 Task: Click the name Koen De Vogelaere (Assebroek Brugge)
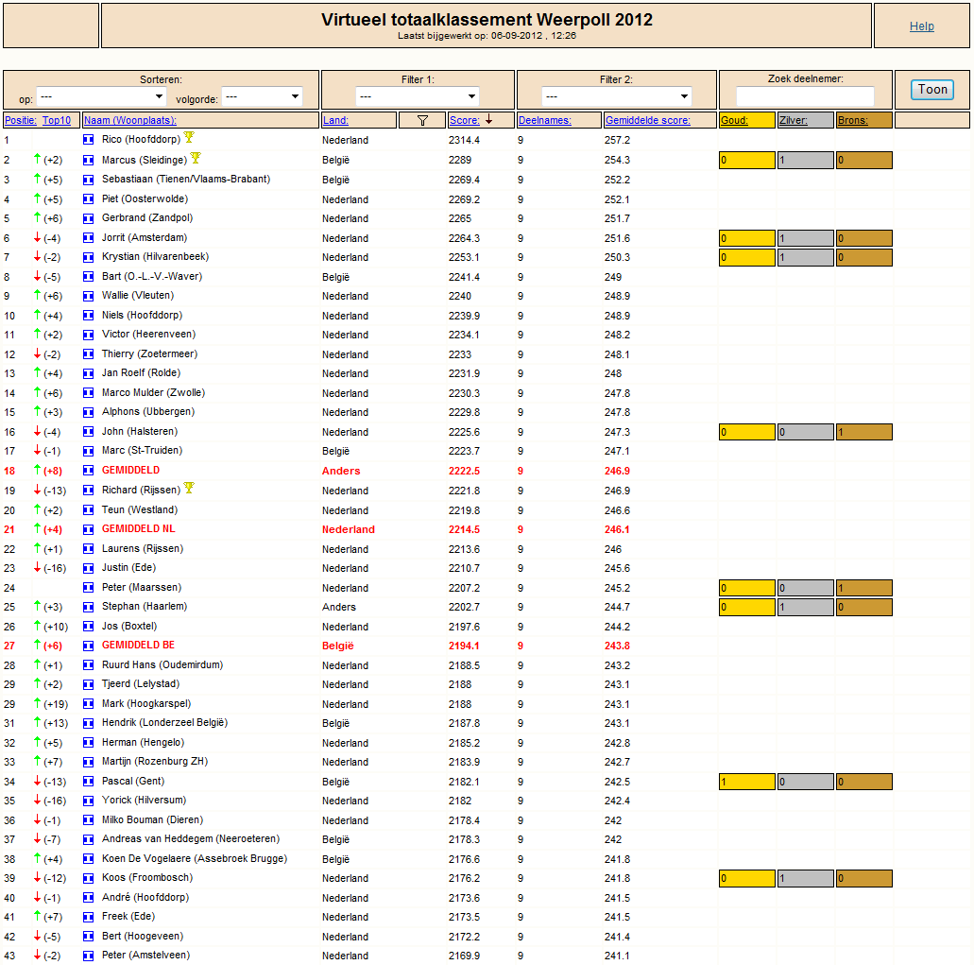coord(195,859)
